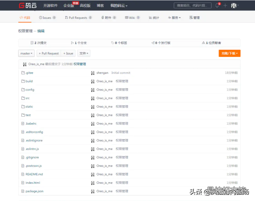Open the notifications bell icon
This screenshot has height=201, width=255.
(x=217, y=6)
